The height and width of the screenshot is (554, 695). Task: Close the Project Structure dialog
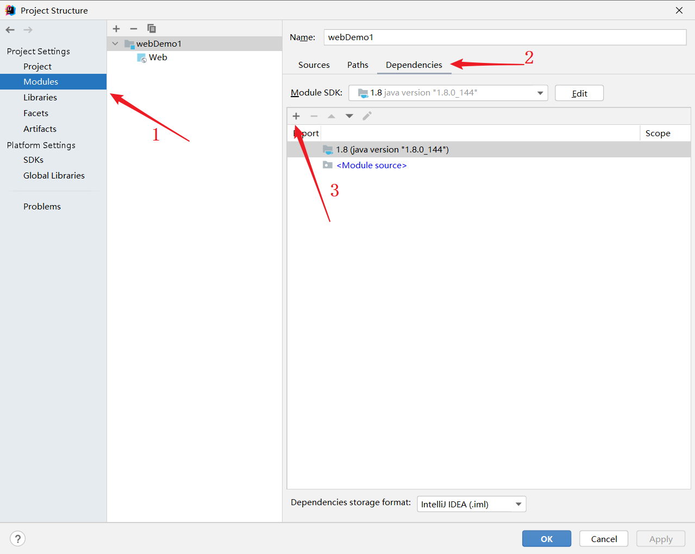(x=679, y=10)
